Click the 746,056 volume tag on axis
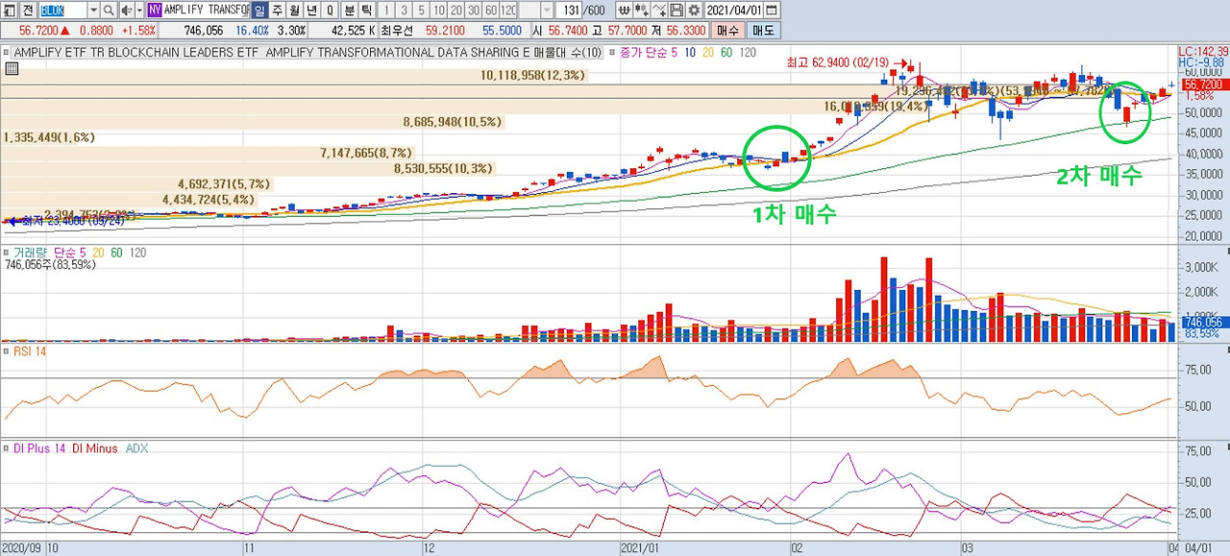 [x=1203, y=323]
